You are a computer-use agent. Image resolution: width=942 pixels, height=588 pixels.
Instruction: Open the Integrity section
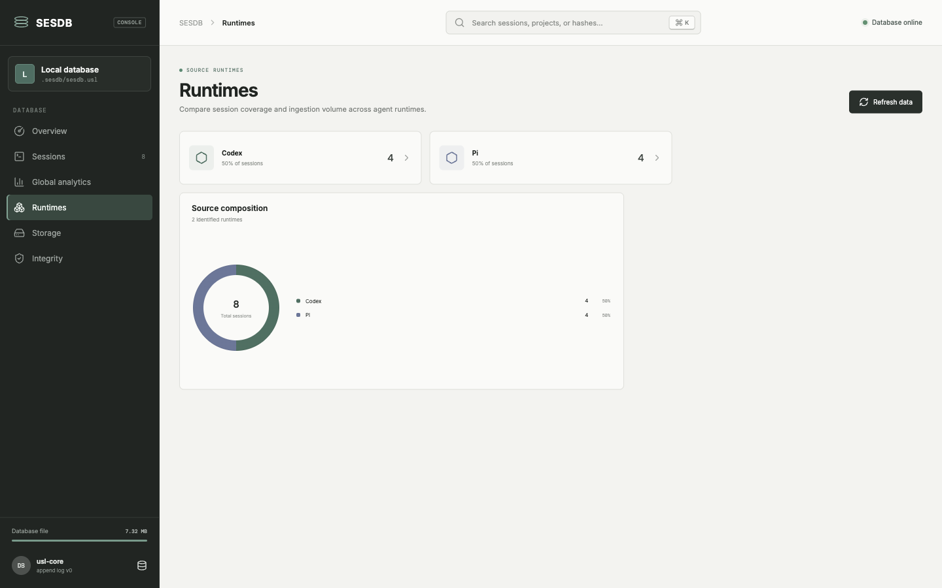[79, 258]
